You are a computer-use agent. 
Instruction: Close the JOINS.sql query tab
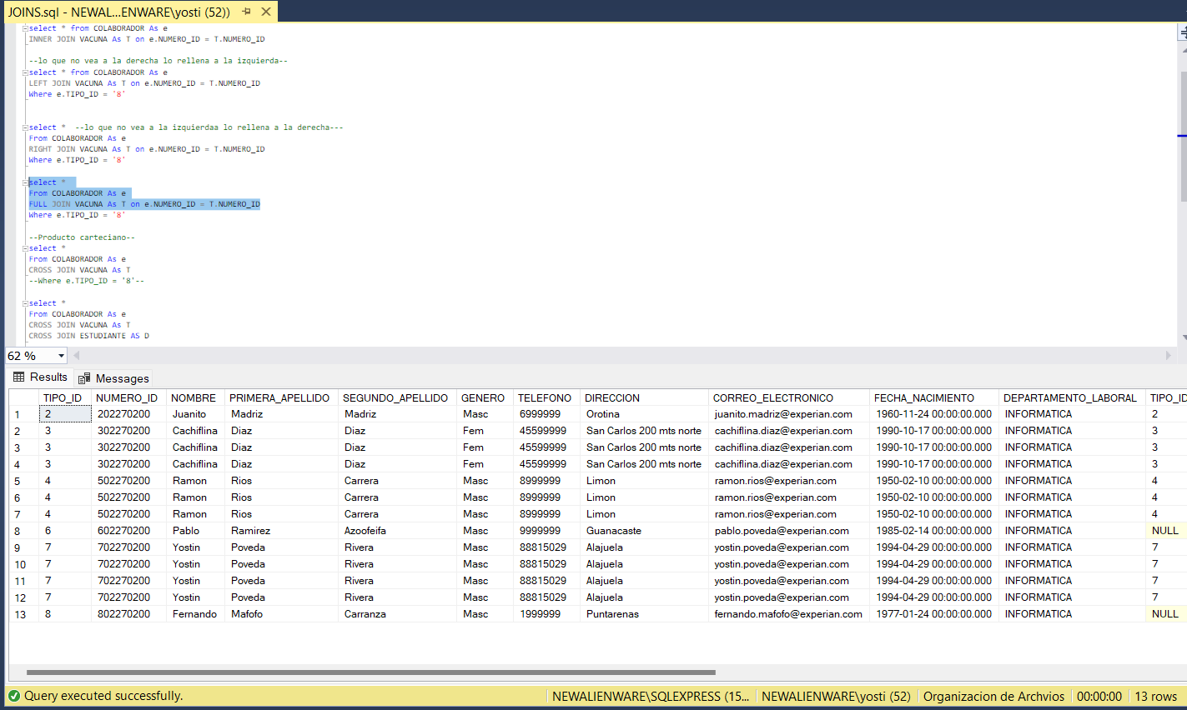[x=266, y=12]
